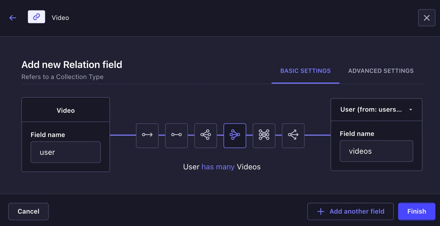Viewport: 440px width, 226px height.
Task: Click the "has many" relation description text
Action: 218,167
